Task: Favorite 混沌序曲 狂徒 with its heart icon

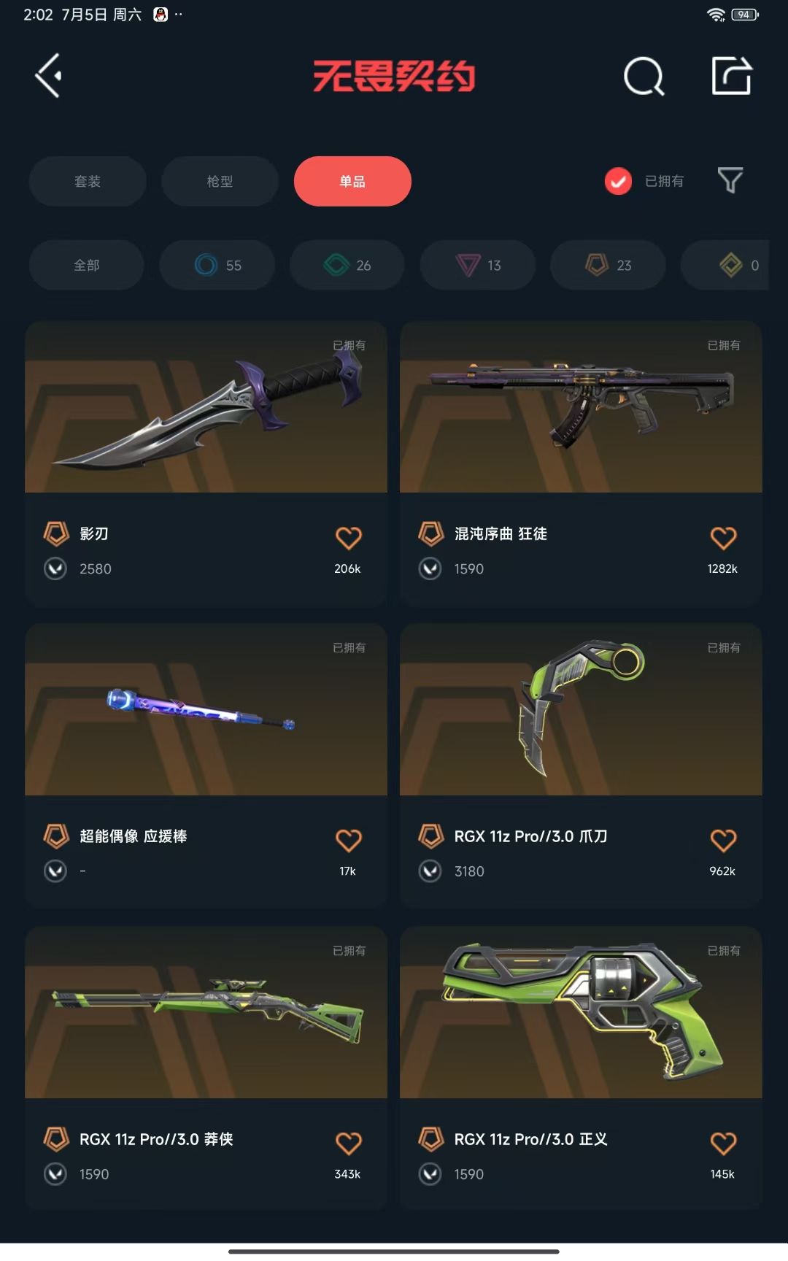Action: 723,538
